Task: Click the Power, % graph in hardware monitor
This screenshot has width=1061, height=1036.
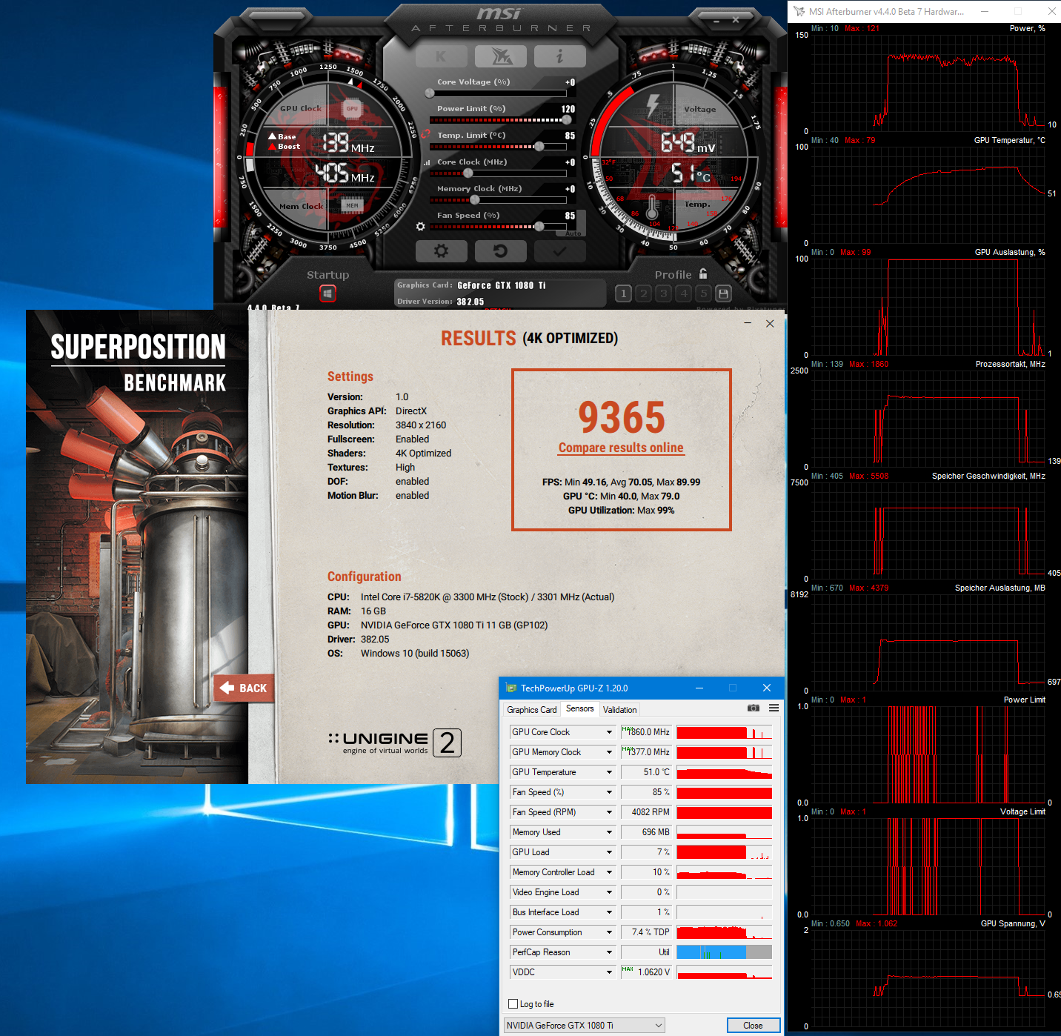Action: click(927, 83)
